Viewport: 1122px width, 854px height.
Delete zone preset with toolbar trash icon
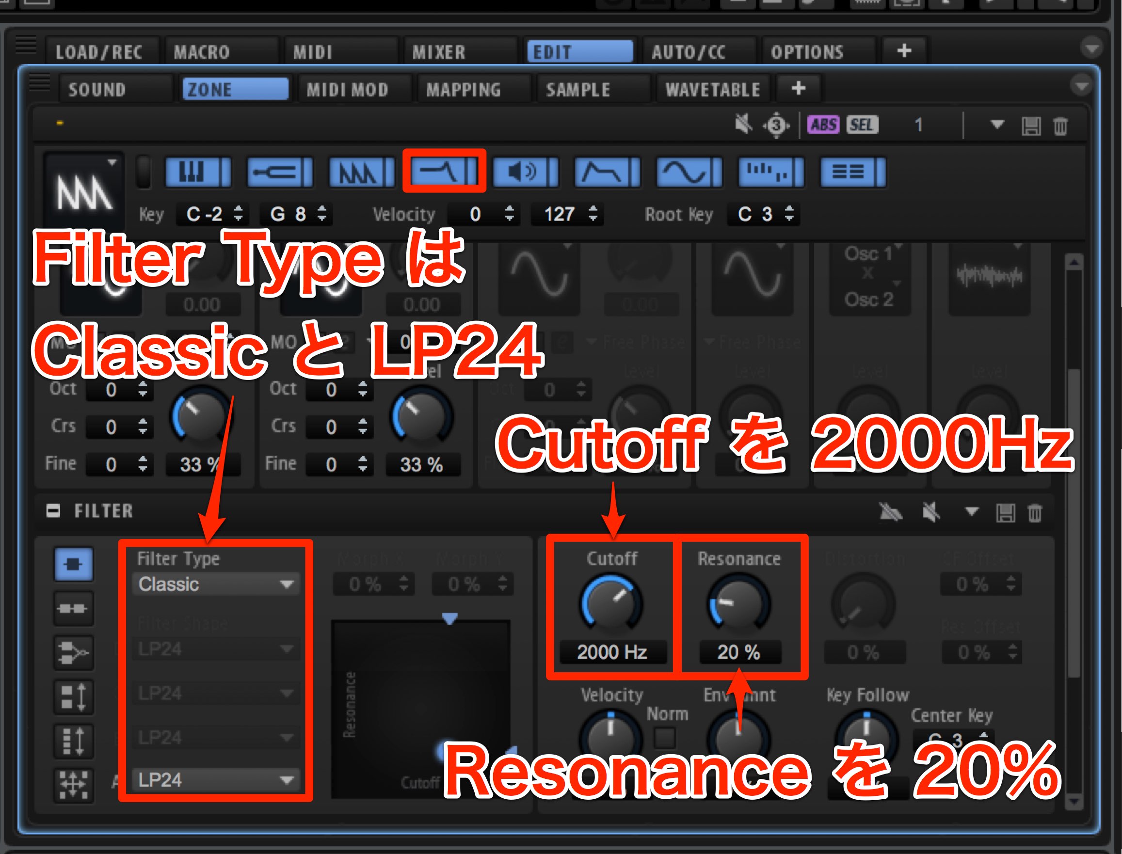click(1060, 126)
